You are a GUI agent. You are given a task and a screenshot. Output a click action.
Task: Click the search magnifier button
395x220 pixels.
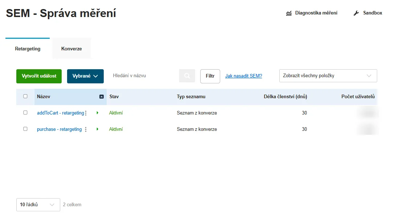(x=187, y=76)
